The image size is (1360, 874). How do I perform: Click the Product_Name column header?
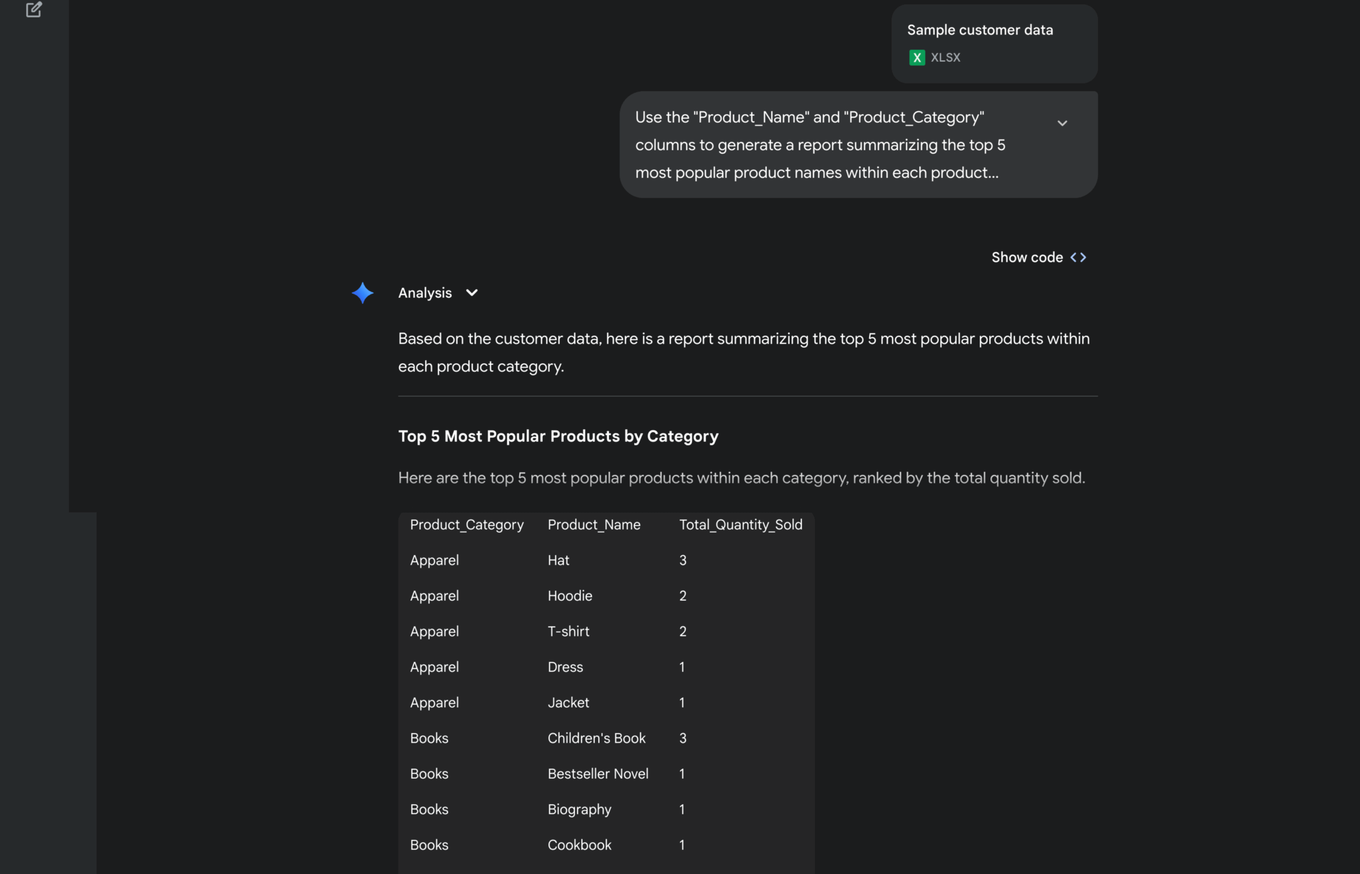click(x=594, y=524)
